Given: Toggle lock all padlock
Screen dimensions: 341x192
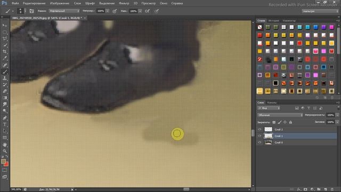Looking at the screenshot, I should [290, 122].
